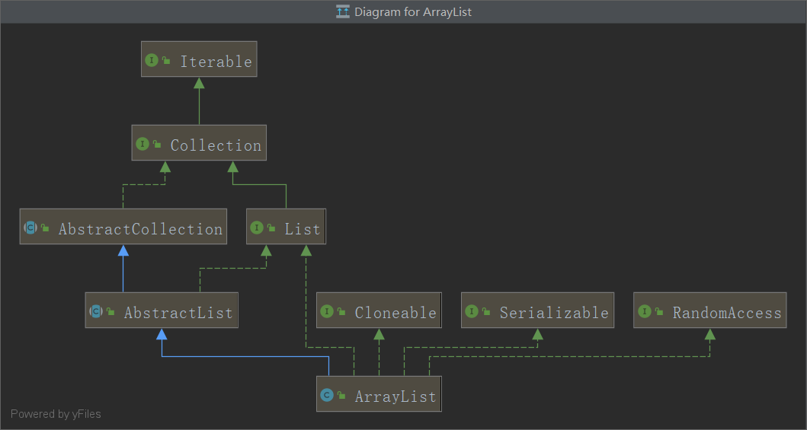Select the Collection node label
The image size is (807, 430).
coord(216,145)
